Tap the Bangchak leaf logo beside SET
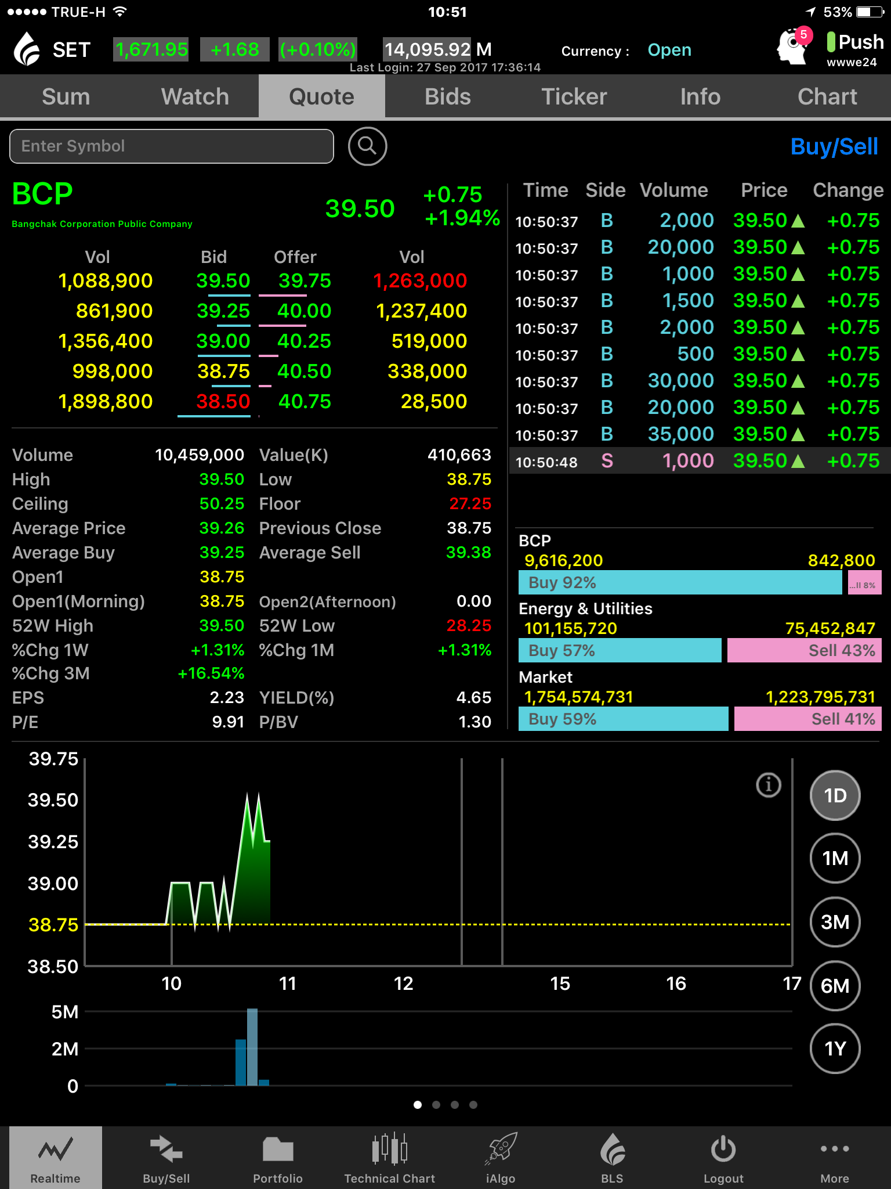This screenshot has height=1189, width=891. [x=27, y=49]
